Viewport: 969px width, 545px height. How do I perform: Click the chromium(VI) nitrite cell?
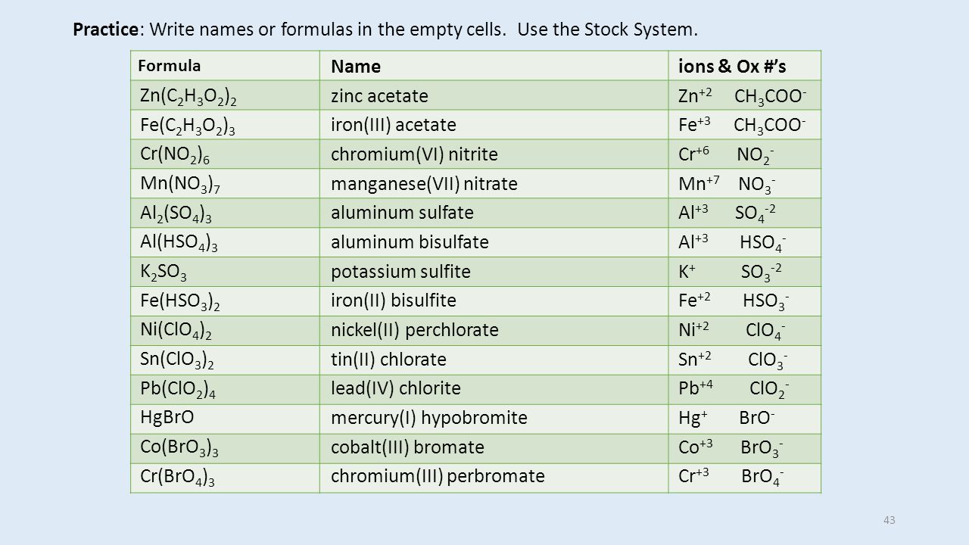point(495,154)
